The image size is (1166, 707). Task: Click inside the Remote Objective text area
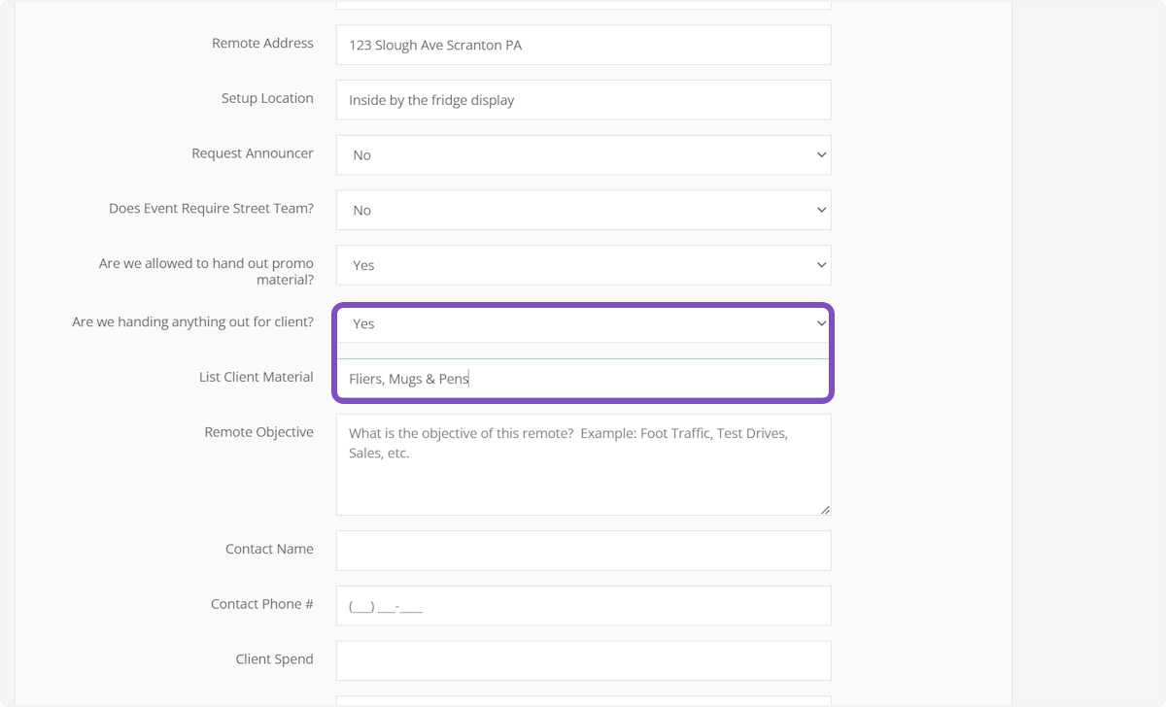click(x=583, y=464)
